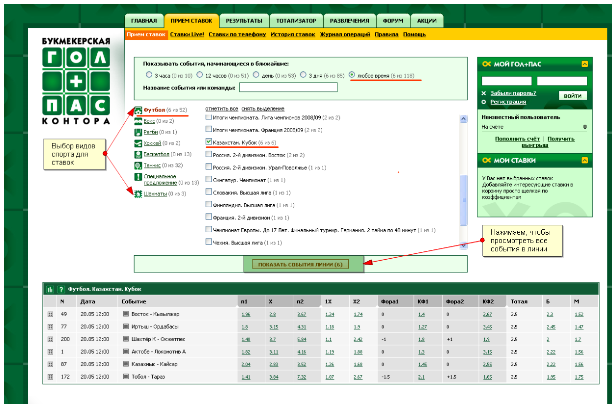Open the РЕЗУЛЬТАТЫ tab
Viewport: 612px width, 408px height.
244,21
